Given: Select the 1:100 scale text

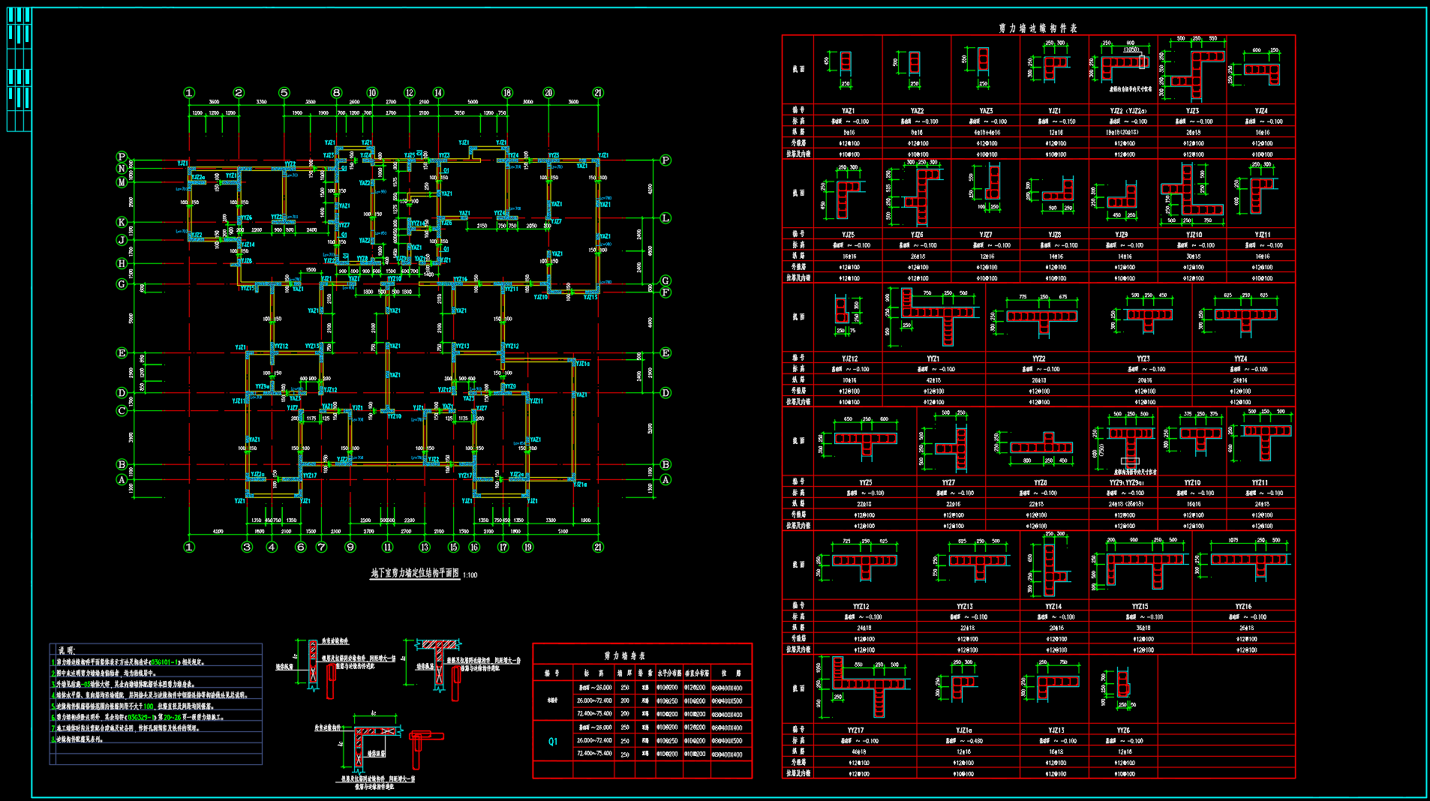Looking at the screenshot, I should (470, 575).
